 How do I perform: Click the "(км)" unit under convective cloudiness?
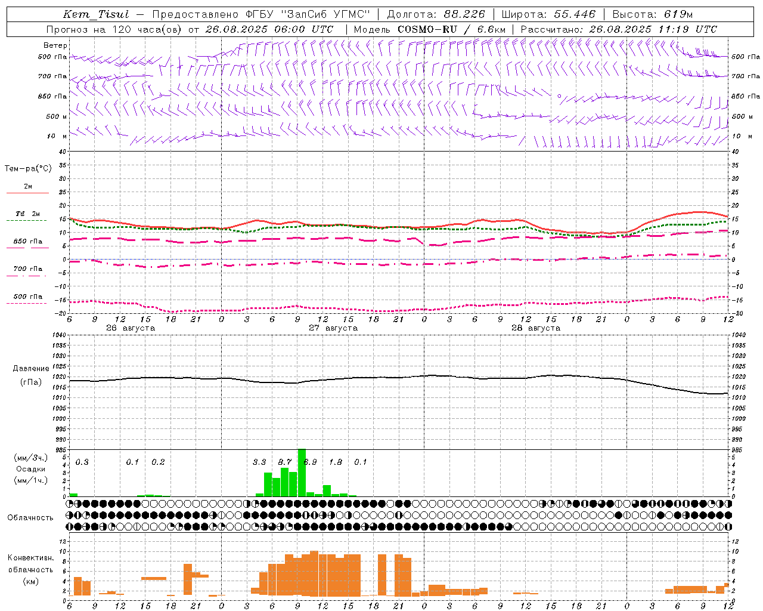30,581
